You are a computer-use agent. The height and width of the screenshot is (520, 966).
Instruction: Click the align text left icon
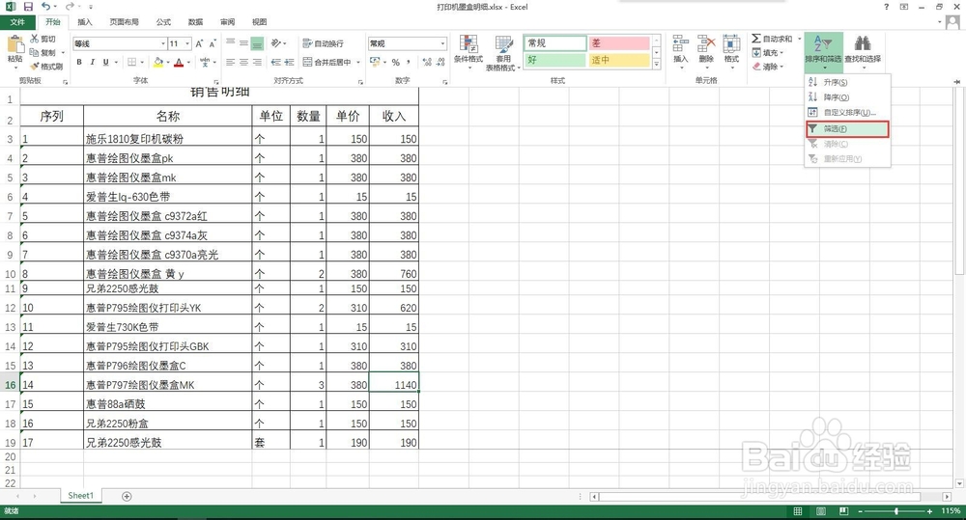click(x=231, y=62)
